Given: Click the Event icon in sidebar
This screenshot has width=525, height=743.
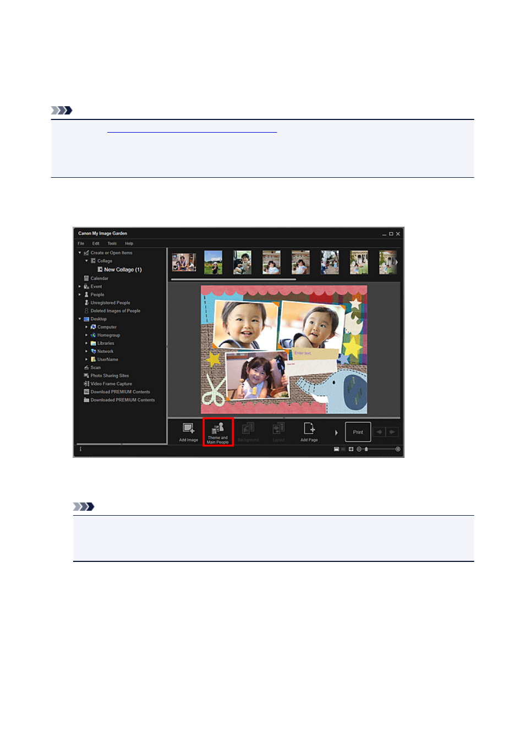Looking at the screenshot, I should pyautogui.click(x=86, y=287).
